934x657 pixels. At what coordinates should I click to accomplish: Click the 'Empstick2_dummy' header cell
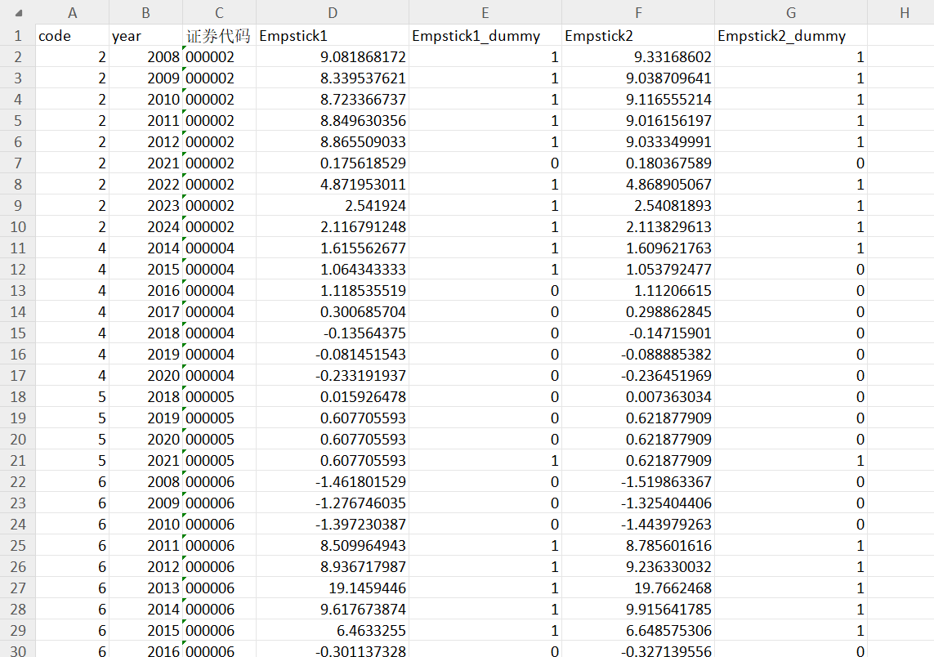791,36
